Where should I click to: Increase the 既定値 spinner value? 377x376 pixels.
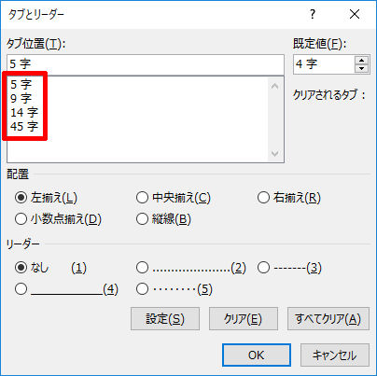(361, 61)
